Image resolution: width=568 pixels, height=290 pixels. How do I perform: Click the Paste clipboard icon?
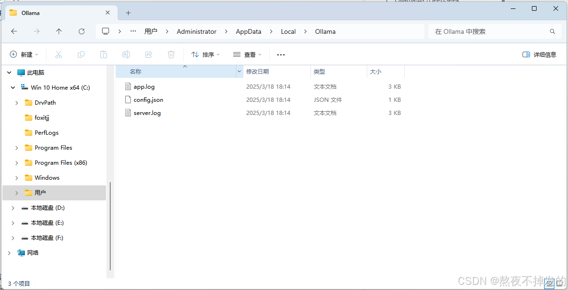[x=104, y=54]
